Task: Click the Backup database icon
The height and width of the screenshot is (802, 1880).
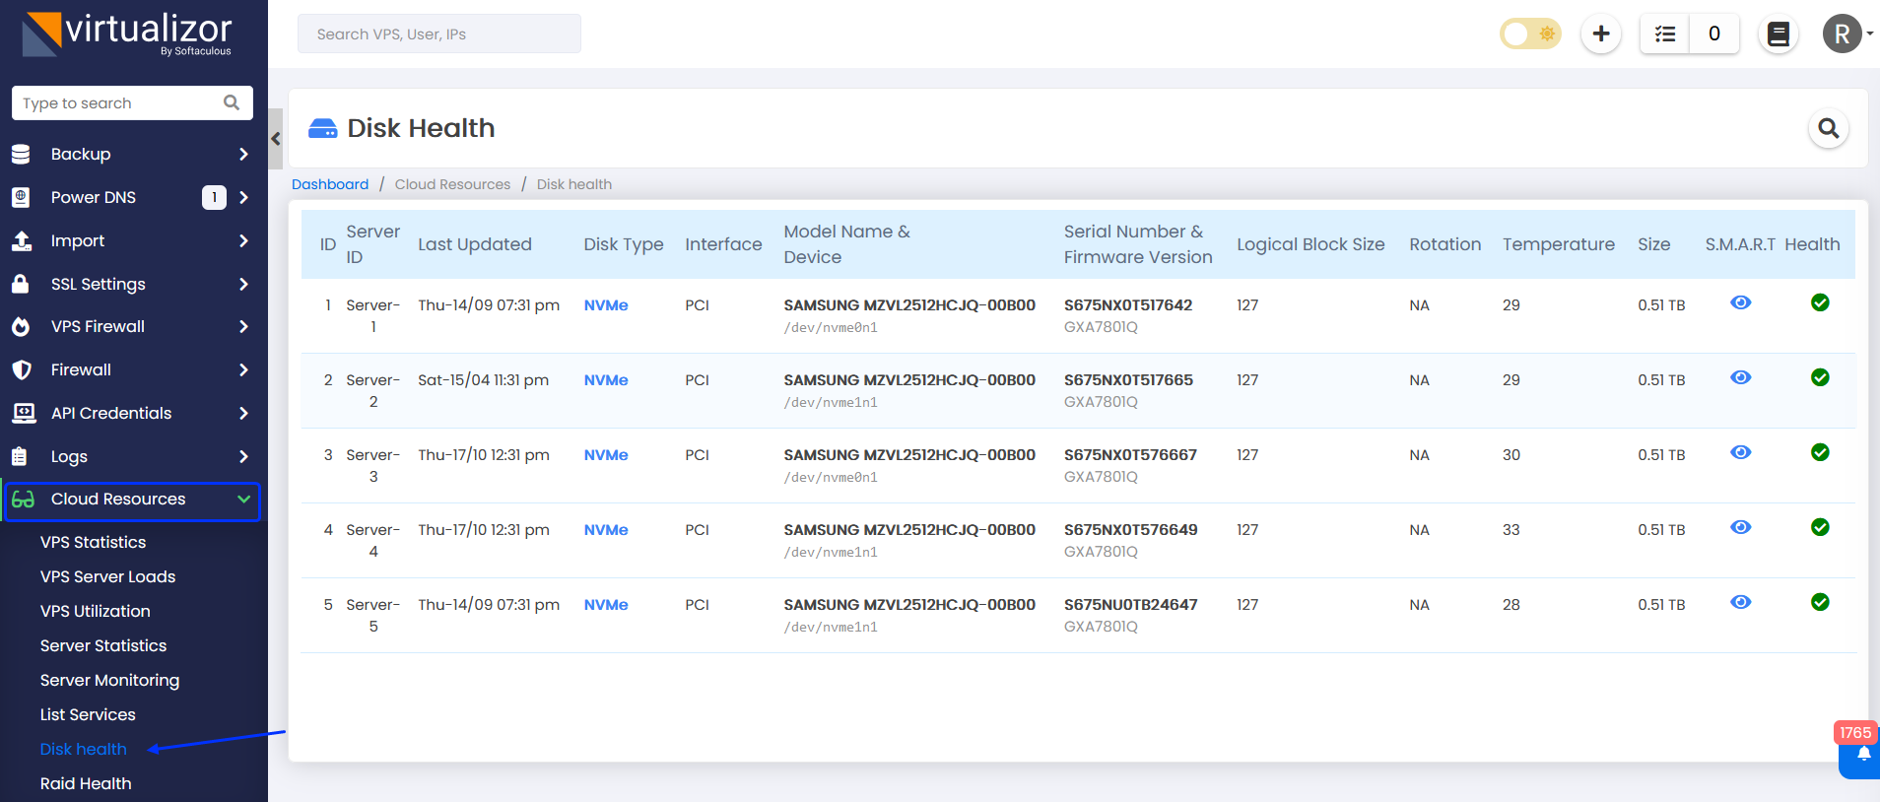Action: click(21, 154)
